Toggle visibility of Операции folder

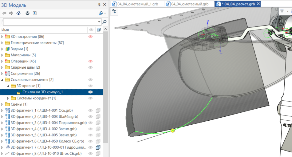90,61
